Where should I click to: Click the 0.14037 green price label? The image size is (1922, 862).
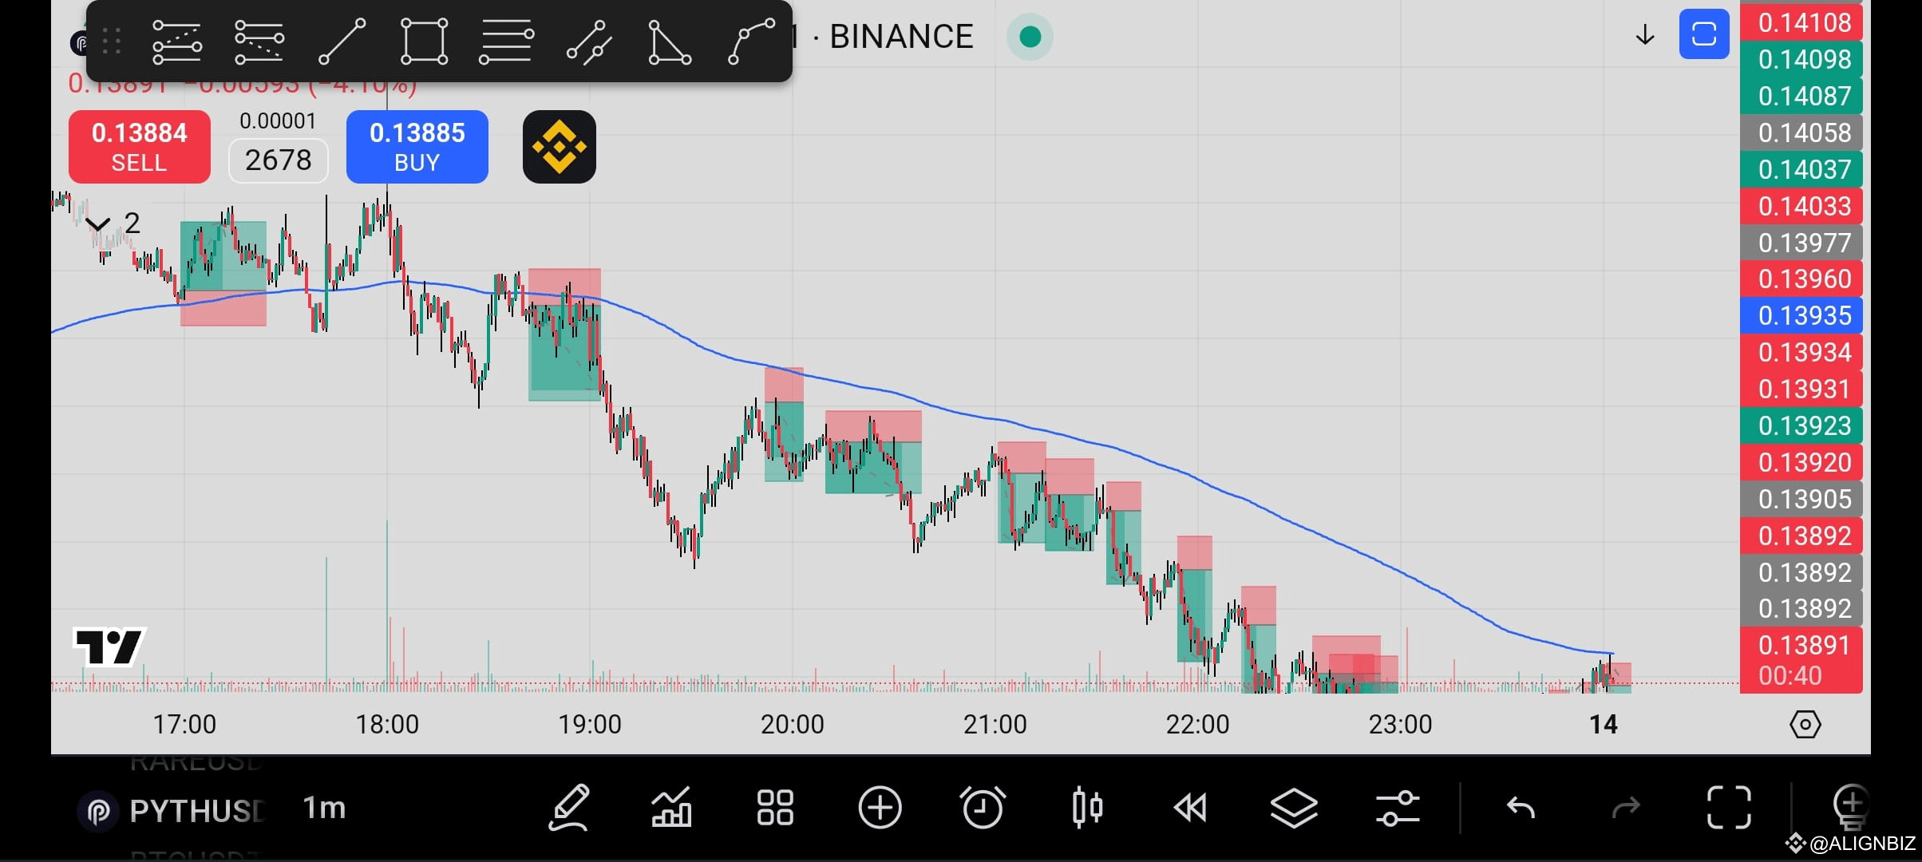click(1801, 169)
